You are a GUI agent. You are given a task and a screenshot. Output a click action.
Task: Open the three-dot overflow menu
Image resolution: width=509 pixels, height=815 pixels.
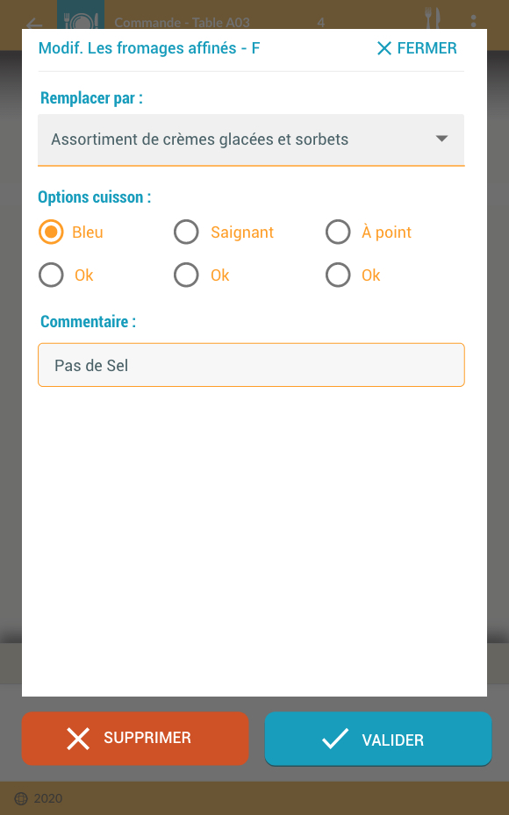pos(473,21)
